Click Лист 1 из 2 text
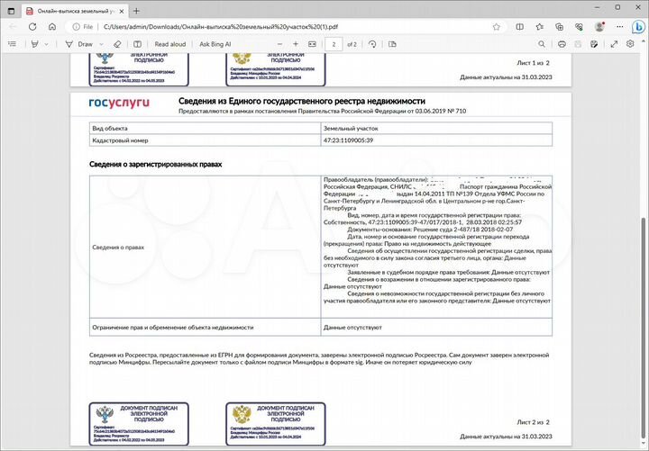The width and height of the screenshot is (649, 451). [533, 63]
